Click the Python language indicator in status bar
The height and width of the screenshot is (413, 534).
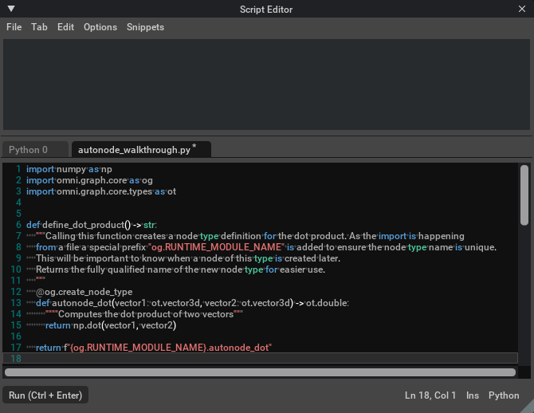pos(504,395)
